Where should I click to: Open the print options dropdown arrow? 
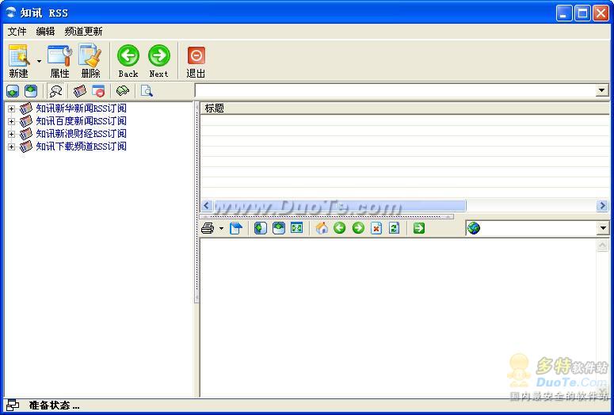221,228
